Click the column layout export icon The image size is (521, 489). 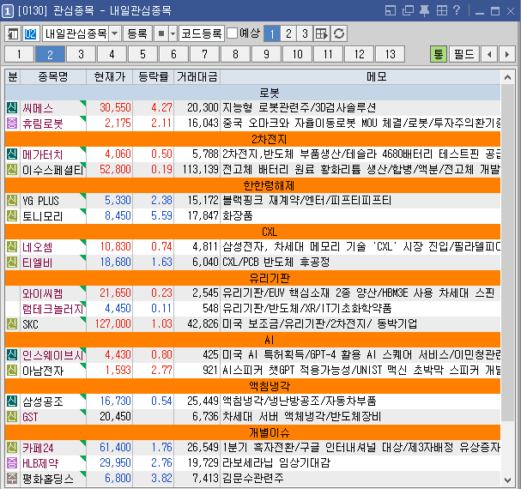tap(322, 33)
